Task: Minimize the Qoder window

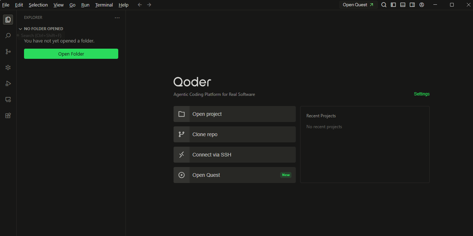Action: coord(435,5)
